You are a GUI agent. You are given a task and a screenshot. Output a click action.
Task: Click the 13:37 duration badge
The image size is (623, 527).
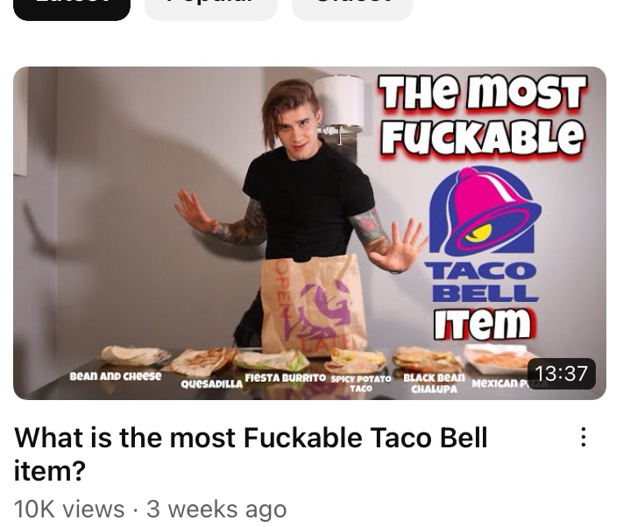pos(561,374)
